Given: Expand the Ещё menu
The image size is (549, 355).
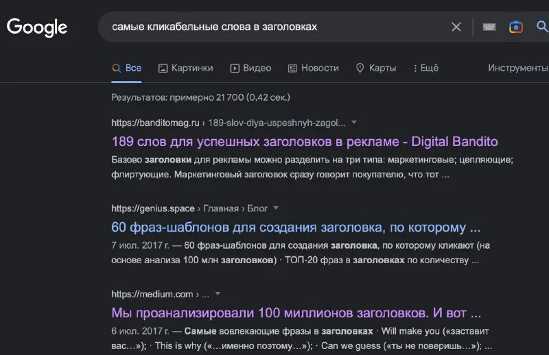Looking at the screenshot, I should pyautogui.click(x=425, y=68).
